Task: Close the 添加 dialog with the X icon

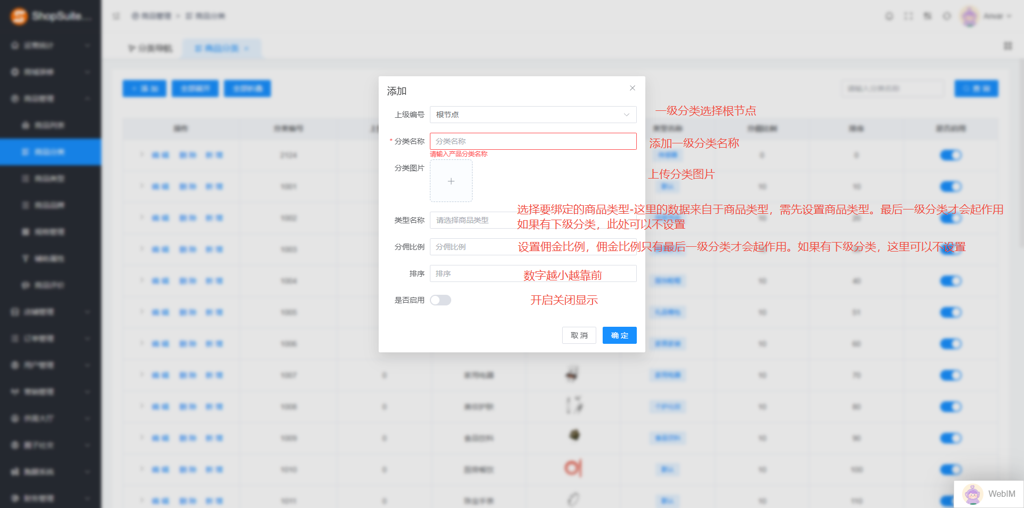Action: tap(632, 88)
